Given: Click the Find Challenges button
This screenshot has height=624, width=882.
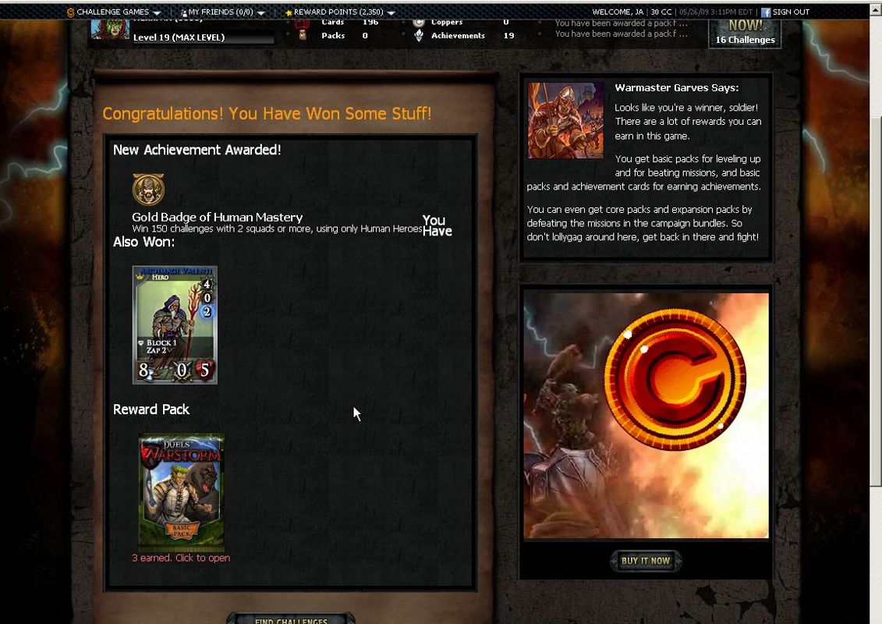Looking at the screenshot, I should point(291,619).
